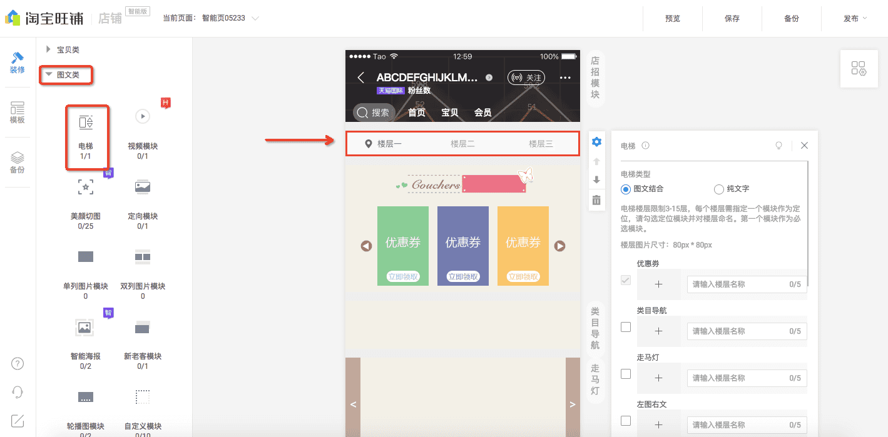This screenshot has height=437, width=888.
Task: Click the 优惠券 floor name input field
Action: click(x=746, y=284)
